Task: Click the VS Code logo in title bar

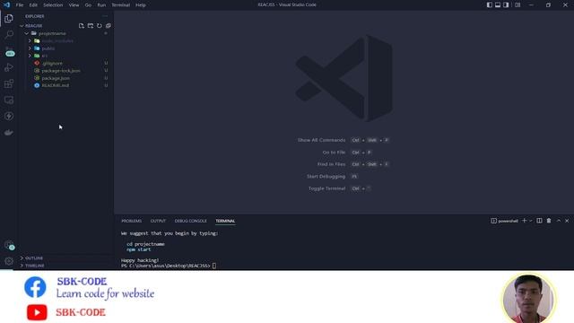Action: click(x=6, y=4)
